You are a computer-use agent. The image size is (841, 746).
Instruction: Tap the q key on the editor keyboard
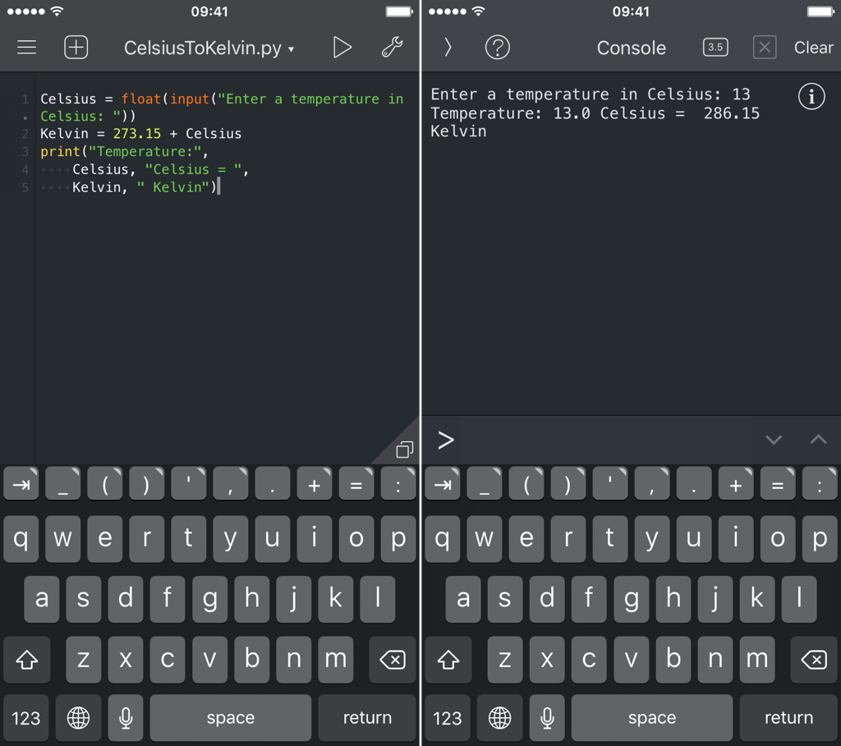(x=21, y=539)
